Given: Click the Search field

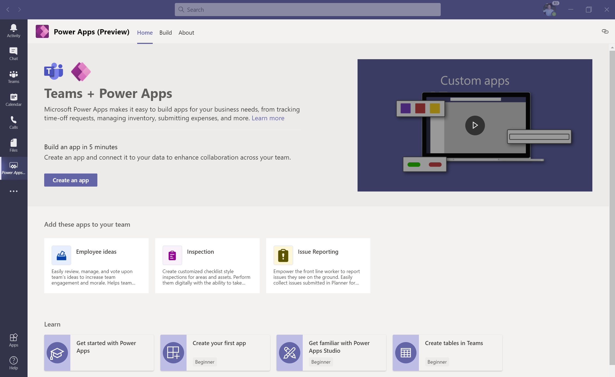Looking at the screenshot, I should 307,9.
